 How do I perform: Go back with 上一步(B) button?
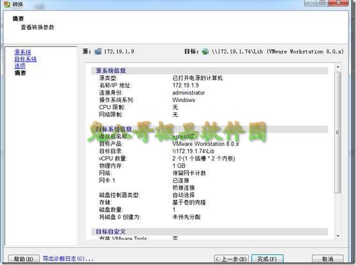[x=232, y=259]
